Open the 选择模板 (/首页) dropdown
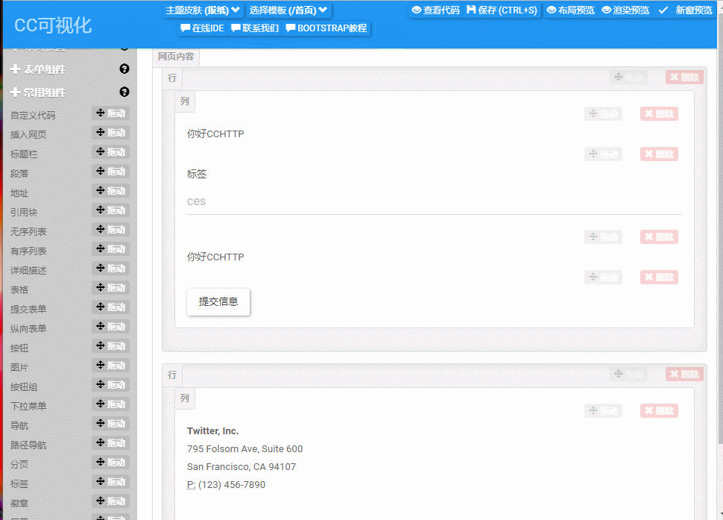 point(288,10)
